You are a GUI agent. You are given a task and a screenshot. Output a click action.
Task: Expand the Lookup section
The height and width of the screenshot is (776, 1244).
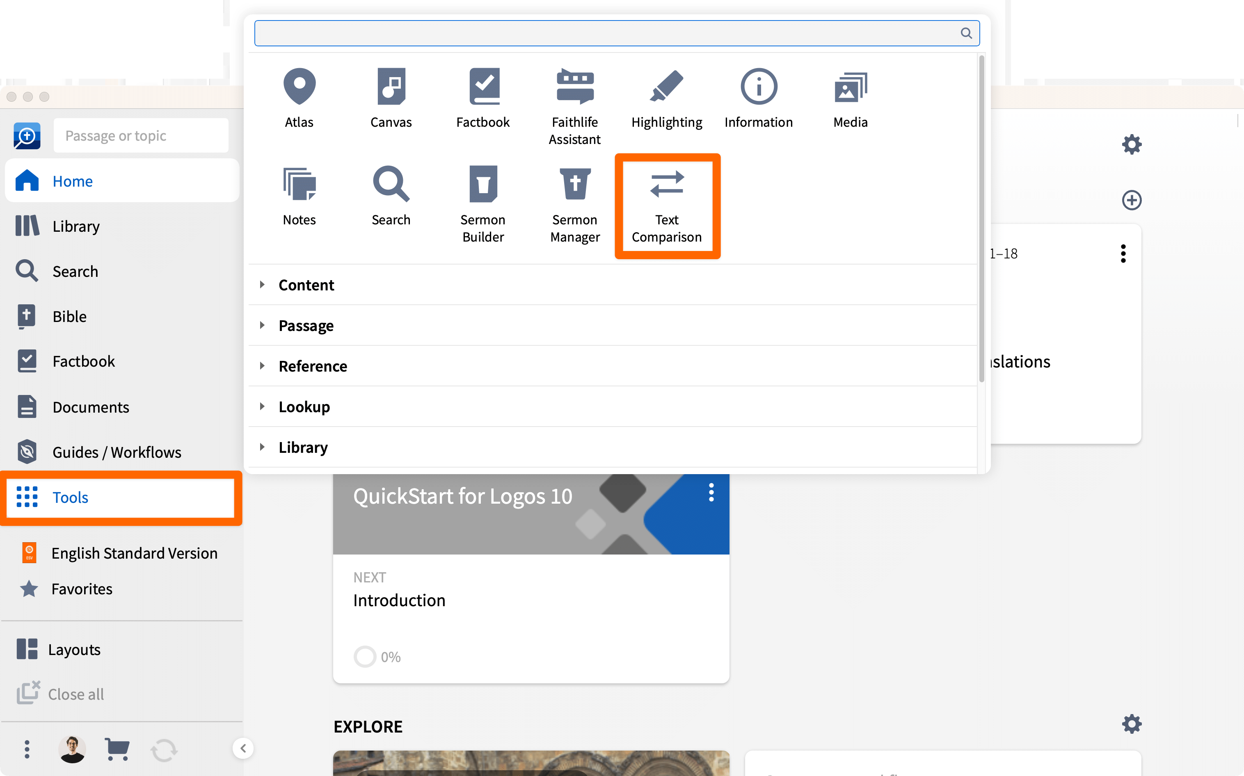(612, 406)
